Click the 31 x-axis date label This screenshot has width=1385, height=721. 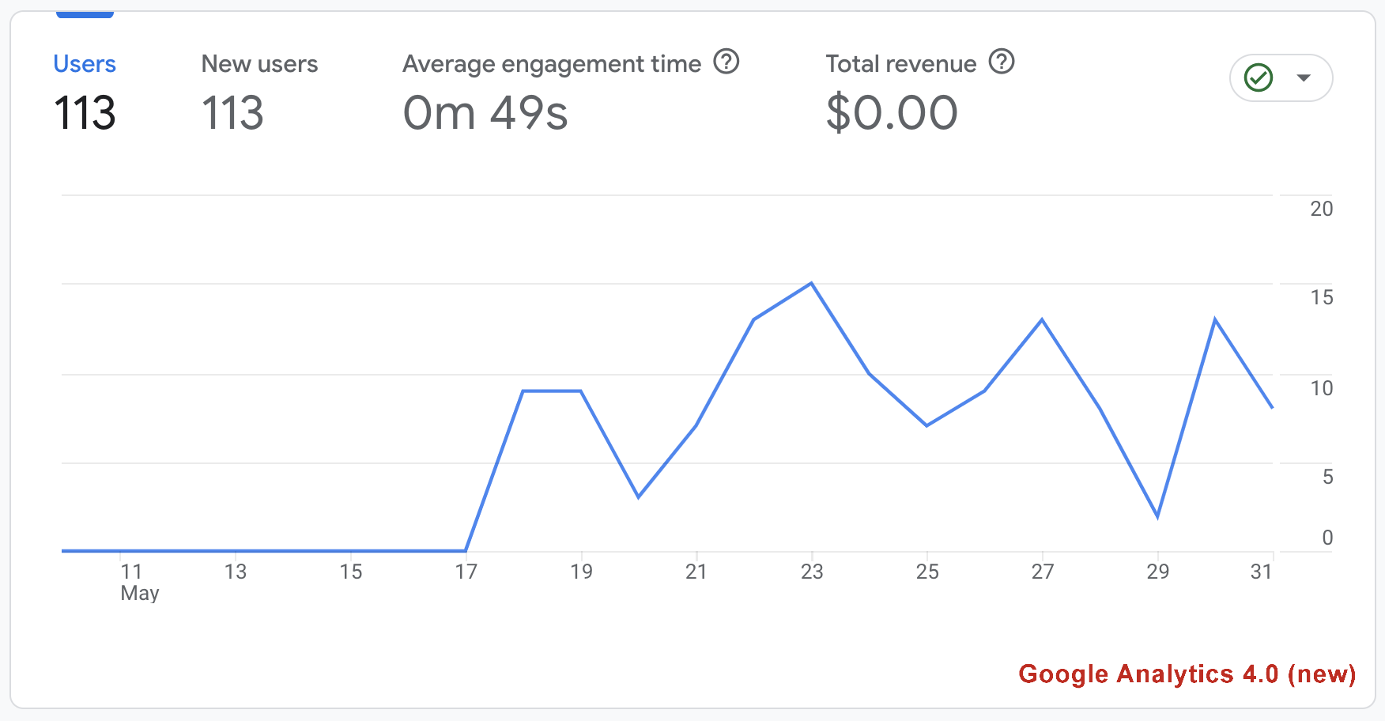click(1261, 572)
